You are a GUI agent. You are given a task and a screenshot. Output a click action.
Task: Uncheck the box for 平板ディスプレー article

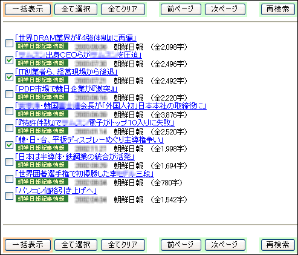click(x=9, y=145)
